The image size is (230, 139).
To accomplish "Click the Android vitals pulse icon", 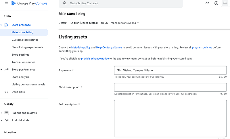I will click(6, 120).
